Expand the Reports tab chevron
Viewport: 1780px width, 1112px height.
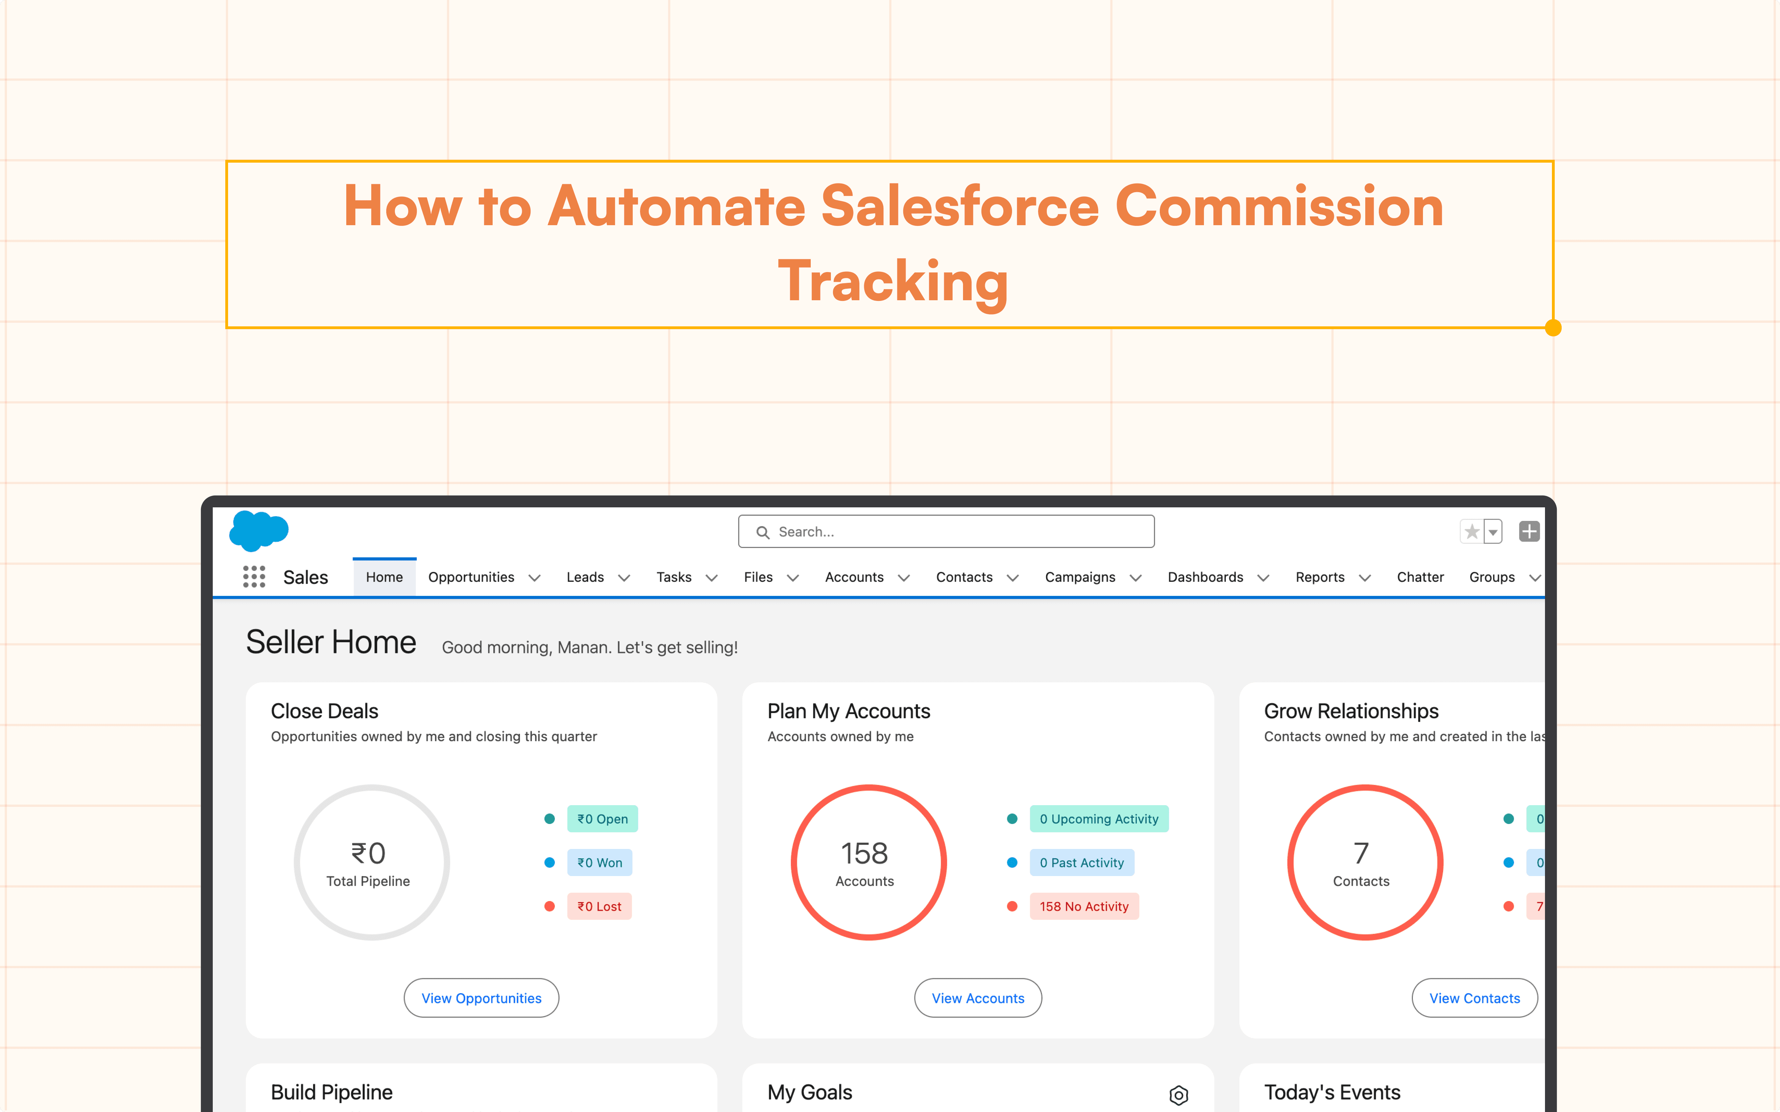coord(1365,578)
